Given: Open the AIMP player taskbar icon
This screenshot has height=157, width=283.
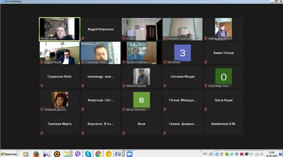Looking at the screenshot, I should pyautogui.click(x=57, y=154).
